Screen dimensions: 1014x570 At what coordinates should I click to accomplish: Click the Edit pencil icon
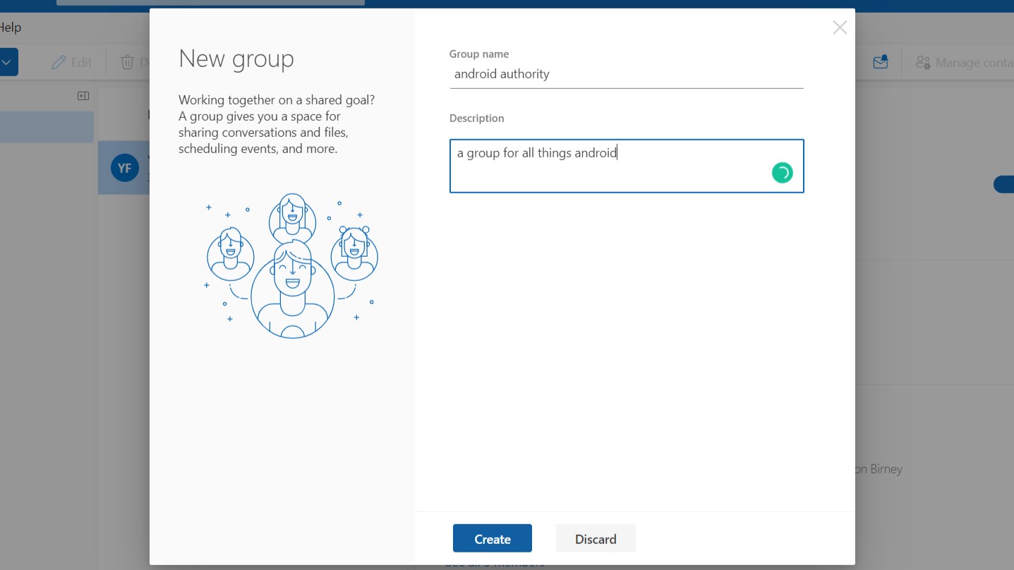click(x=59, y=62)
